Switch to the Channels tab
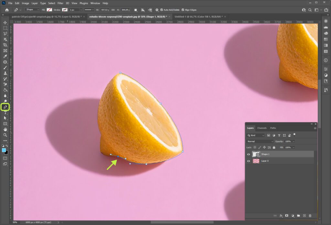Viewport: 331px width, 225px height. [262, 128]
